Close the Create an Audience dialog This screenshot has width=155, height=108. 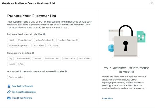click(152, 3)
